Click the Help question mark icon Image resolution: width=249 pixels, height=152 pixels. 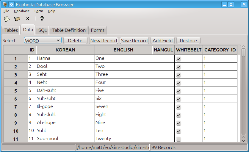(x=42, y=19)
